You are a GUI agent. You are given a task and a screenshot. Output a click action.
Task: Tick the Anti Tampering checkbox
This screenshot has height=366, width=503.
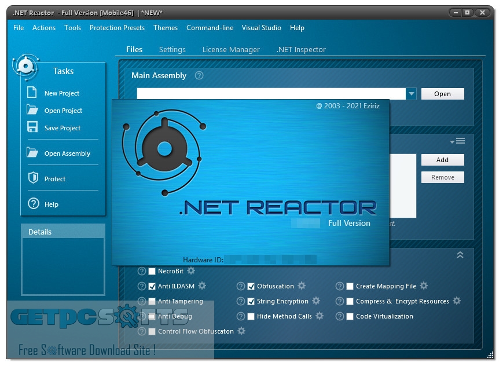pyautogui.click(x=152, y=302)
